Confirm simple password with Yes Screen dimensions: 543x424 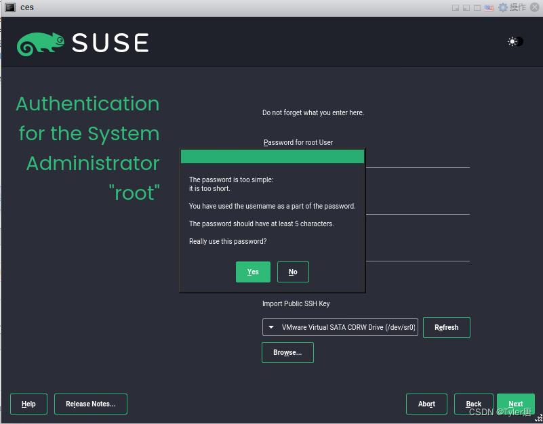pos(253,272)
